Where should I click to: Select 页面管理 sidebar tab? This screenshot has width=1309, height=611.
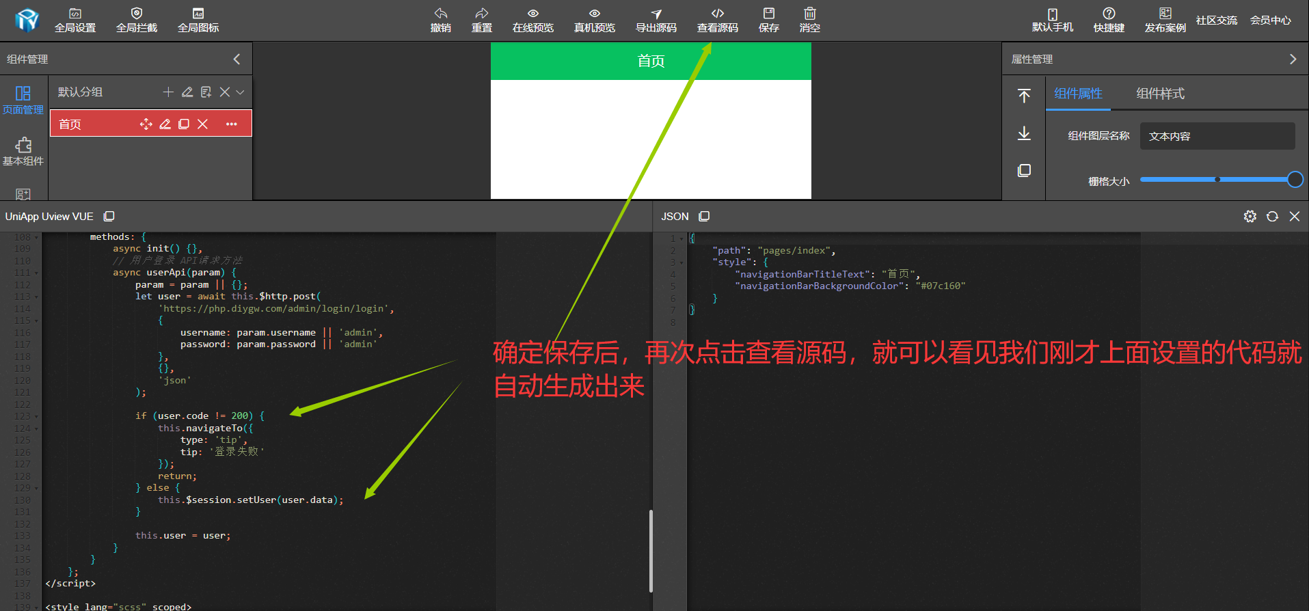coord(23,100)
